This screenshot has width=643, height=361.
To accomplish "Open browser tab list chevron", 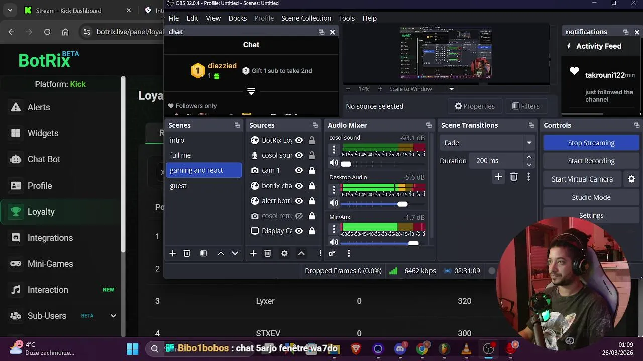I will coord(10,10).
